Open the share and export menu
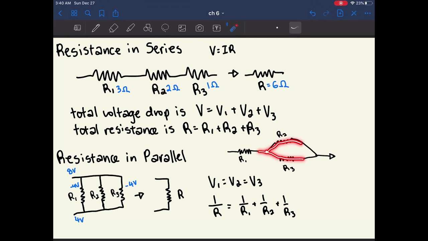The width and height of the screenshot is (428, 241). pos(116,13)
